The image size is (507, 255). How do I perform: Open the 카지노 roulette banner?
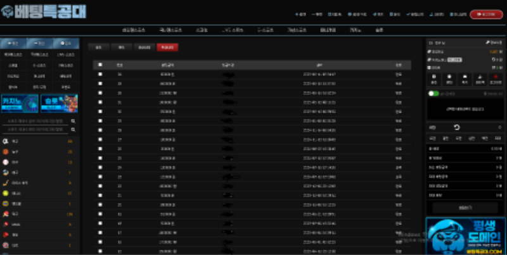tap(20, 103)
